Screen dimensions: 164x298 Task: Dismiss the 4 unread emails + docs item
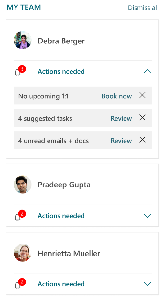[142, 140]
